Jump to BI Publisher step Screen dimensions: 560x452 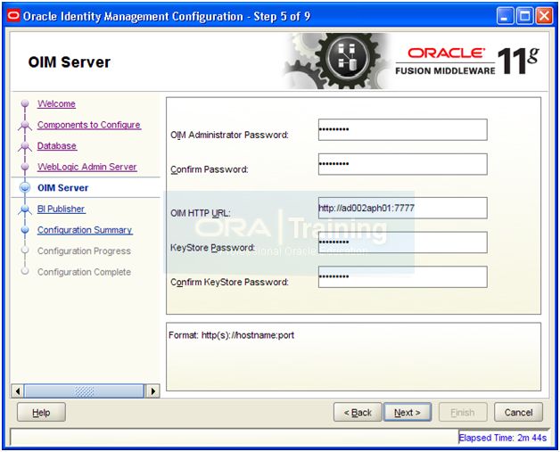61,209
